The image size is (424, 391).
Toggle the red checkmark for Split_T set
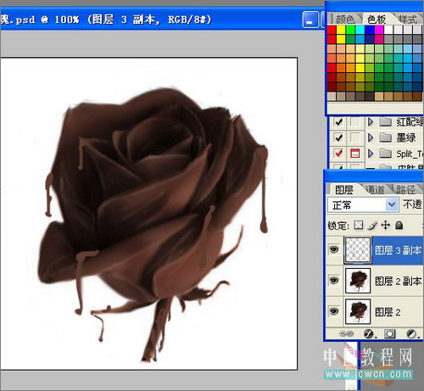pos(338,154)
